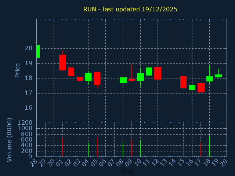Image resolution: width=235 pixels, height=176 pixels.
Task: Click the 'Price' y-axis label
Action: tap(17, 70)
